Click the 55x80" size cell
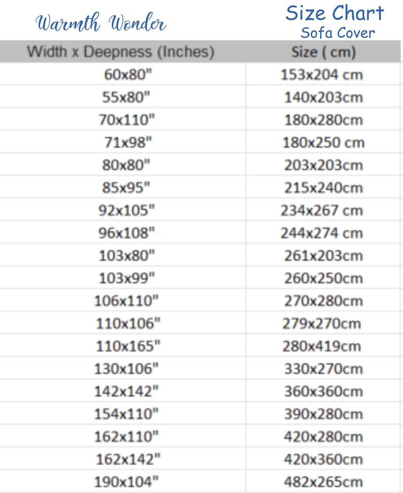The height and width of the screenshot is (493, 403). click(123, 97)
